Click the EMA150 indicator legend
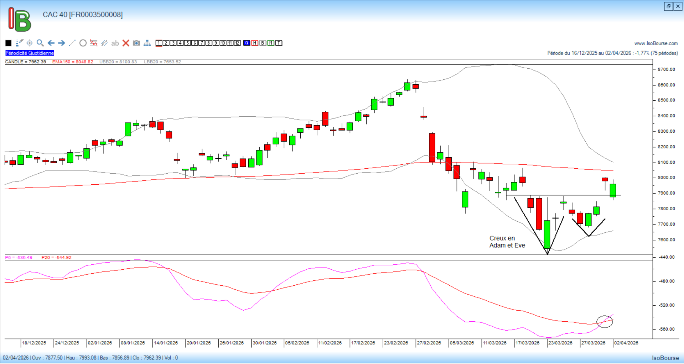Image resolution: width=684 pixels, height=364 pixels. pos(73,62)
